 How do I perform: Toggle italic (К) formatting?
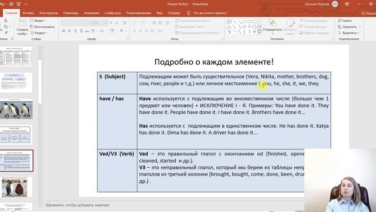(x=69, y=31)
